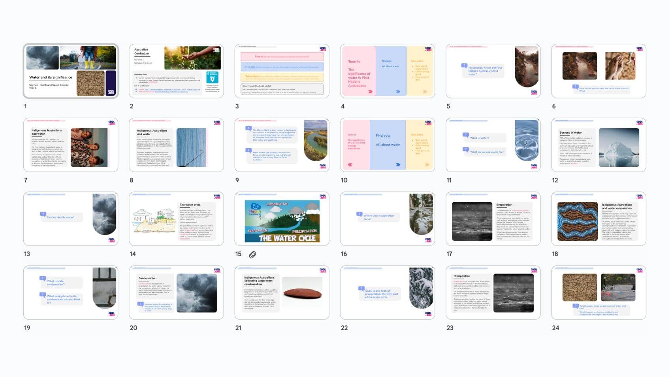
Task: Select slide 24 with drought and flood photos
Action: (598, 293)
